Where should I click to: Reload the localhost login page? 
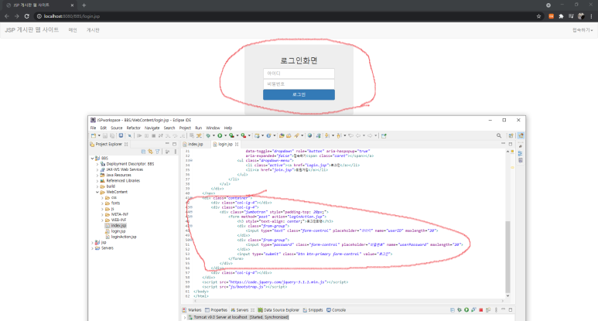[x=27, y=16]
